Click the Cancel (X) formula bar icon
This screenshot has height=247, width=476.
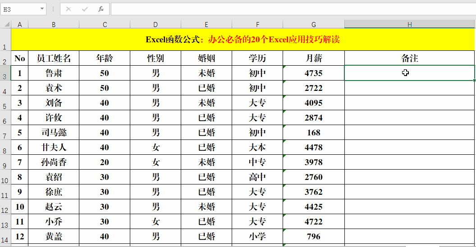69,9
